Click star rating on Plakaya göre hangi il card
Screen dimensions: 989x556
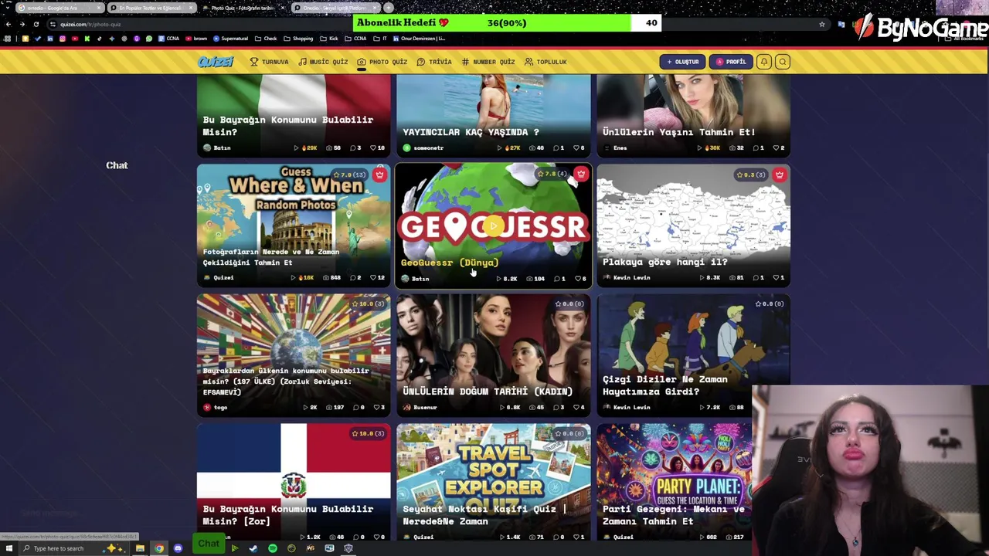pos(750,175)
